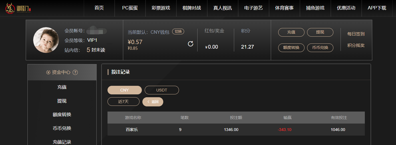Open the 每日签到 link
Screen dimensions: 396x145
click(356, 34)
